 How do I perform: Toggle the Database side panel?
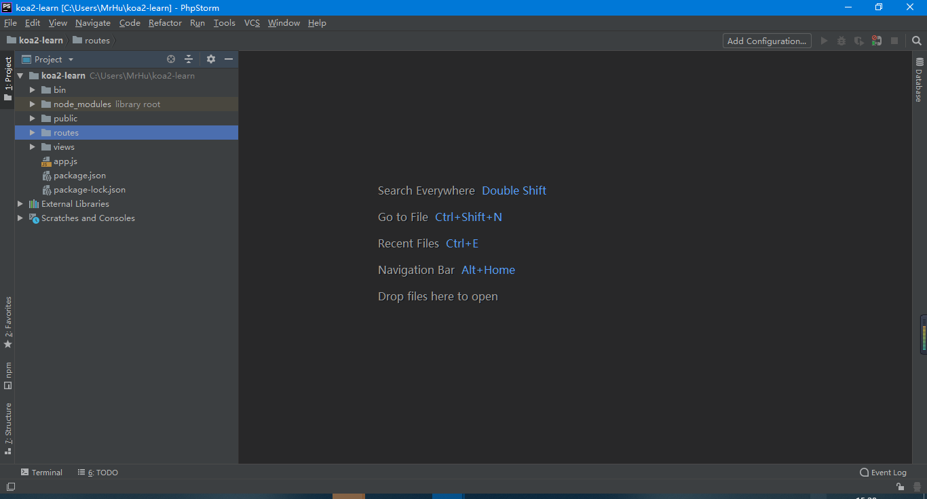click(919, 80)
